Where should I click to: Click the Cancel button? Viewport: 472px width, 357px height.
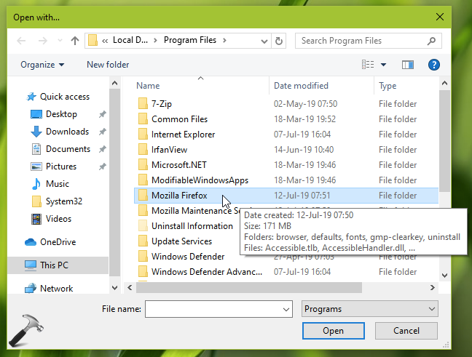coord(406,331)
